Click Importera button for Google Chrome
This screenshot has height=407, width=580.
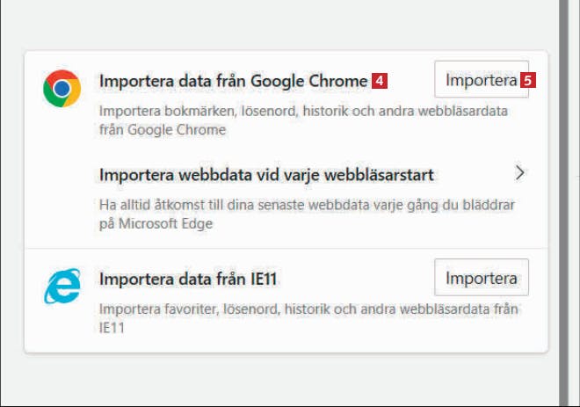482,79
